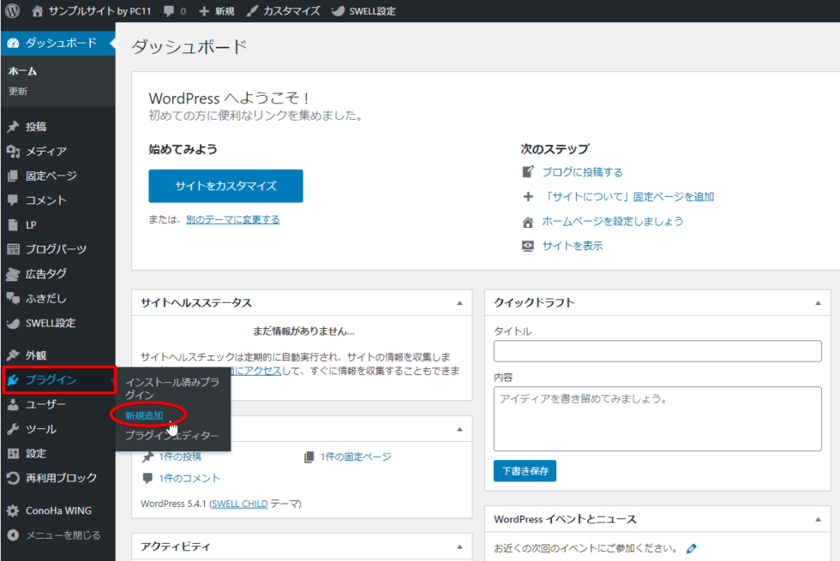
Task: Click the collapse arrow icon beside メニューを閉じる
Action: click(13, 536)
